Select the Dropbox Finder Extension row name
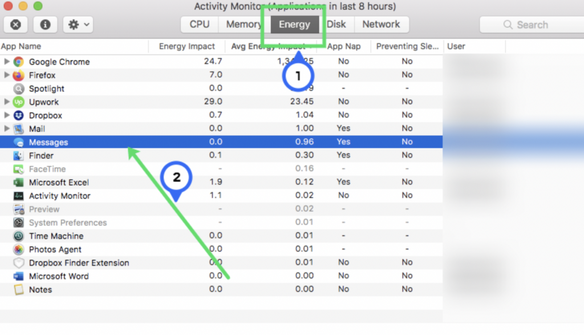The image size is (584, 335). (79, 263)
